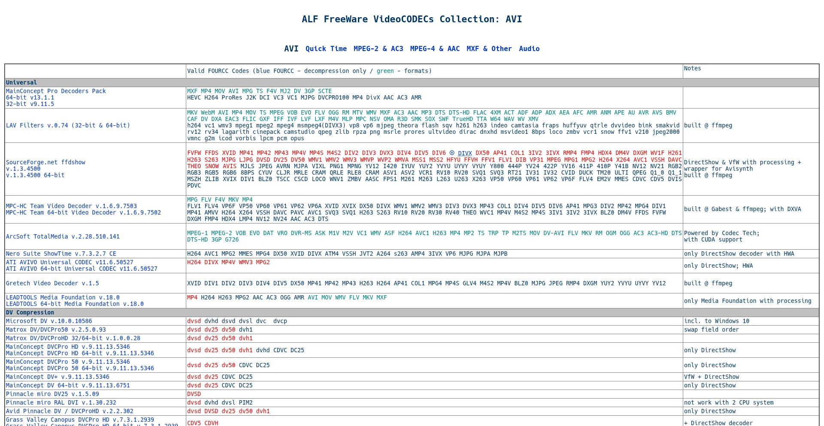Select the AVI tab heading
Viewport: 824px width, 426px height.
291,49
